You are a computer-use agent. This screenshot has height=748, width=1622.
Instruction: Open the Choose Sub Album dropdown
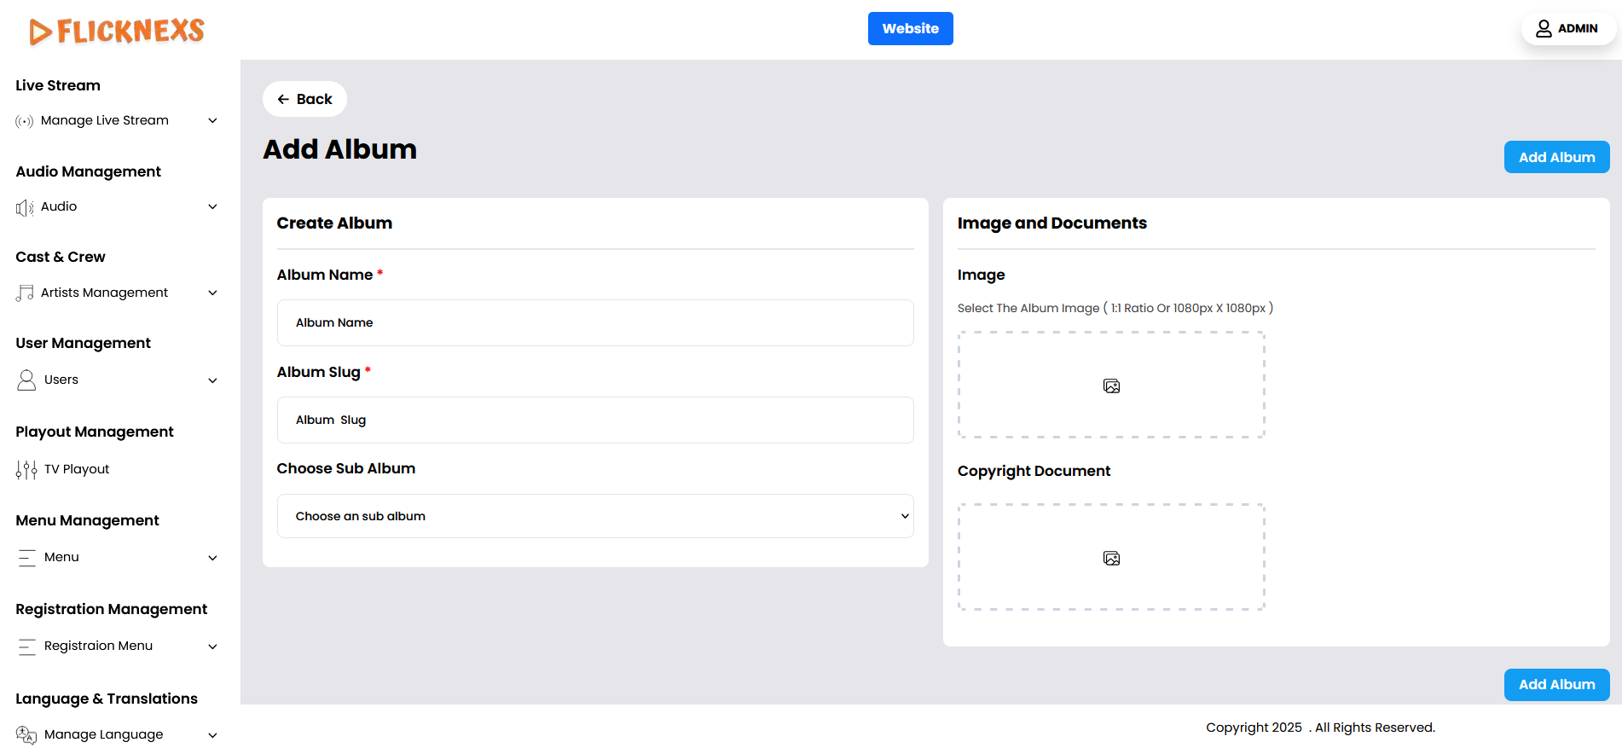[594, 517]
